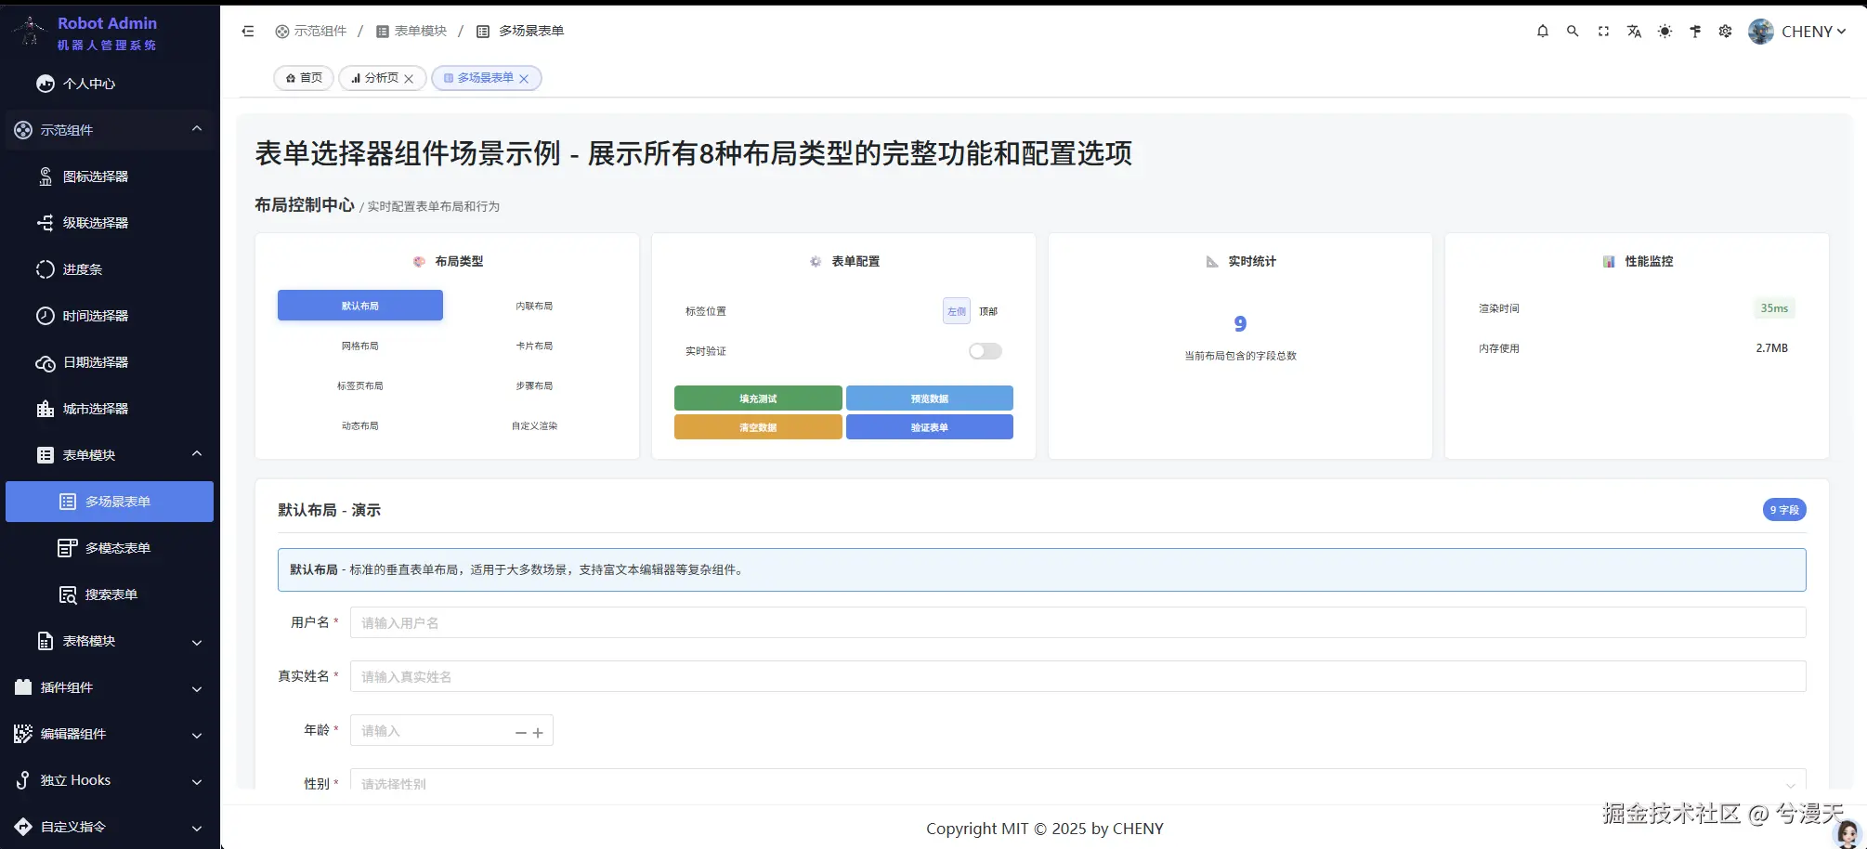Increase 年龄 using the plus stepper
Viewport: 1867px width, 849px height.
[x=538, y=731]
